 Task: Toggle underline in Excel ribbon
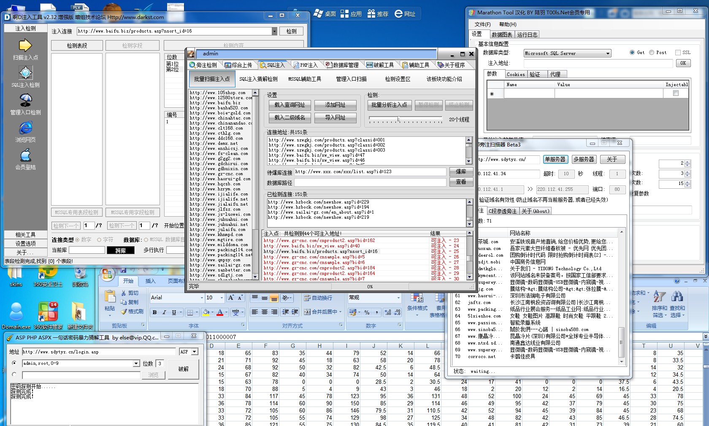point(174,312)
